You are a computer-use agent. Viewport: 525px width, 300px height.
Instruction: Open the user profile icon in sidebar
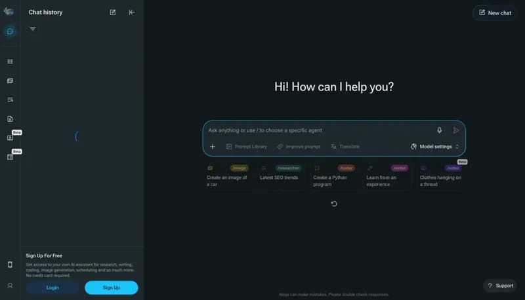click(10, 286)
